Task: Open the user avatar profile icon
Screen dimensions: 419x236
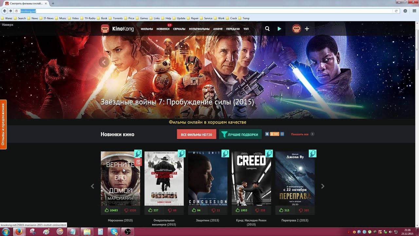Action: point(297,29)
